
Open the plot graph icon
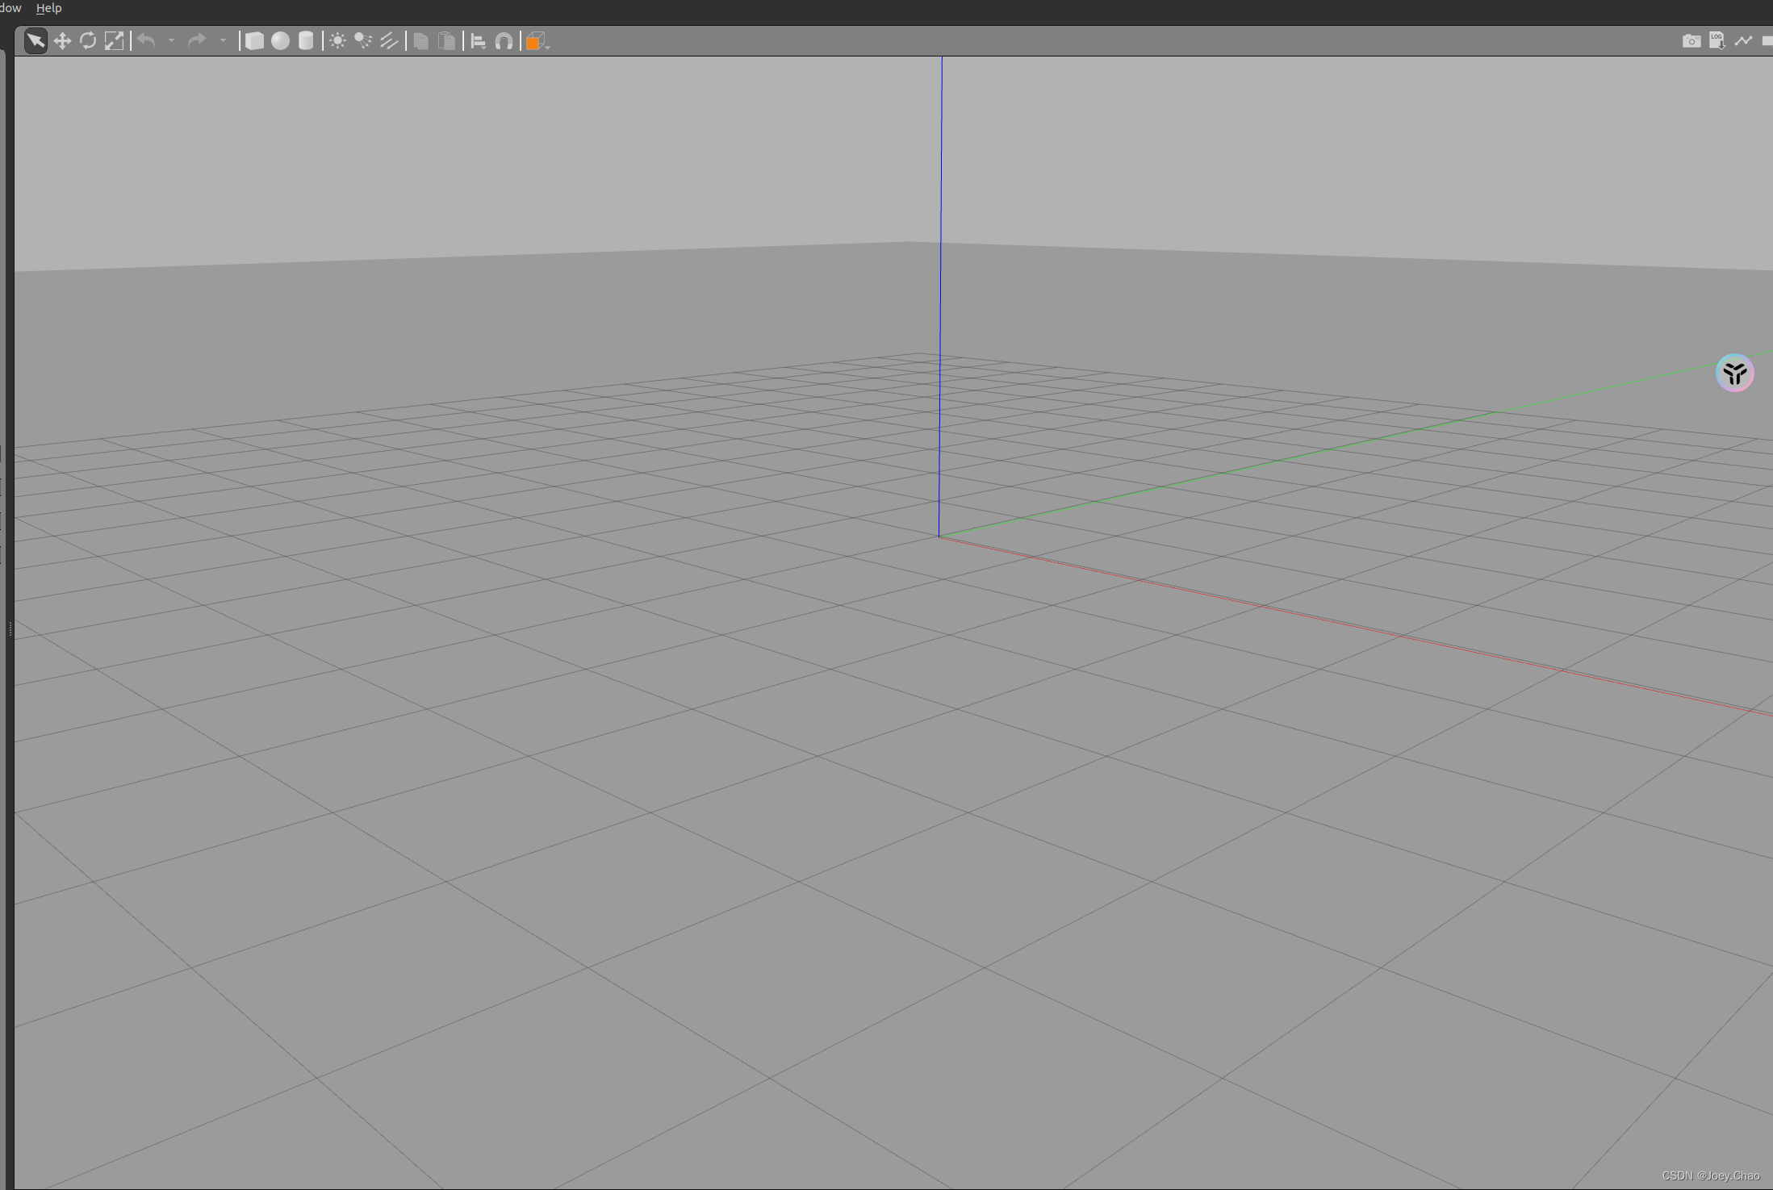click(x=1743, y=40)
